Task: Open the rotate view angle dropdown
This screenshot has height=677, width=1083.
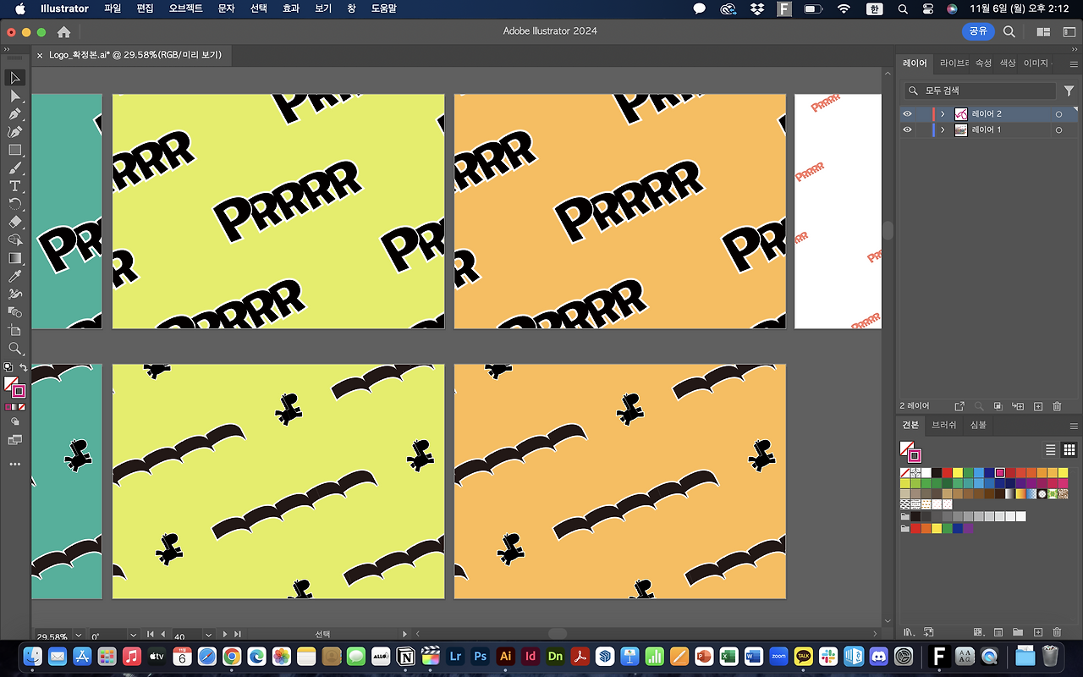Action: coord(134,635)
